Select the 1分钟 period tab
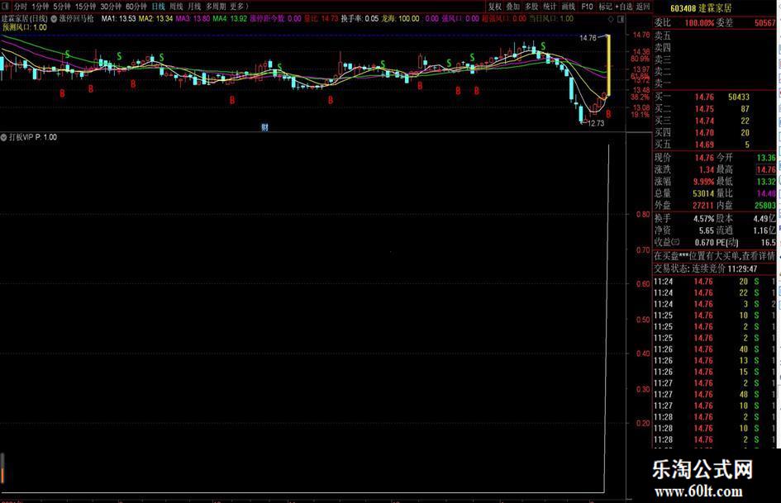This screenshot has width=781, height=503. (40, 7)
